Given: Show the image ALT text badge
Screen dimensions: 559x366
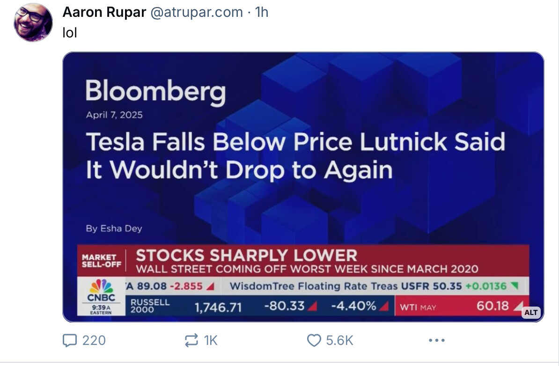Looking at the screenshot, I should coord(531,312).
